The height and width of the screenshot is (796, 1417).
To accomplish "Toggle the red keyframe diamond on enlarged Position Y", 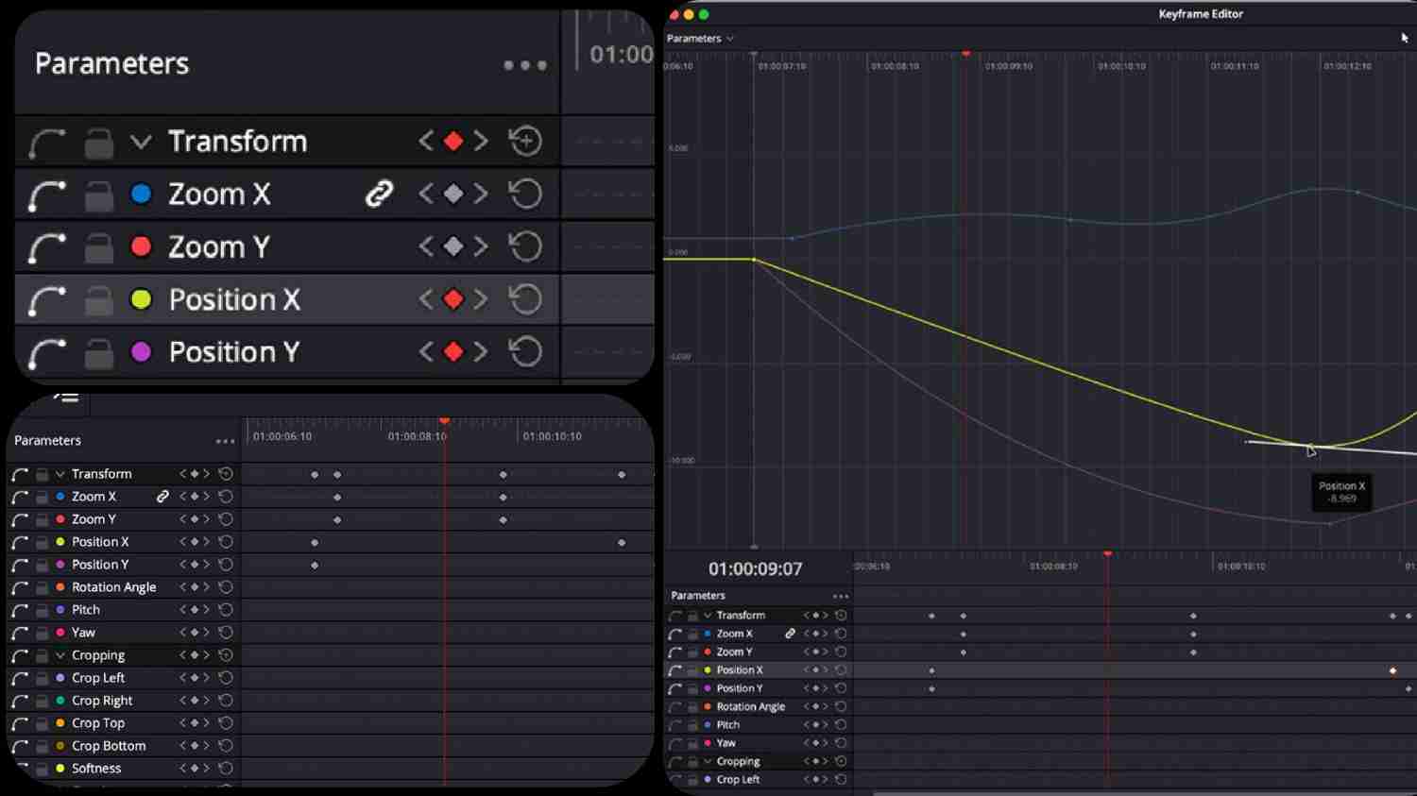I will (453, 352).
